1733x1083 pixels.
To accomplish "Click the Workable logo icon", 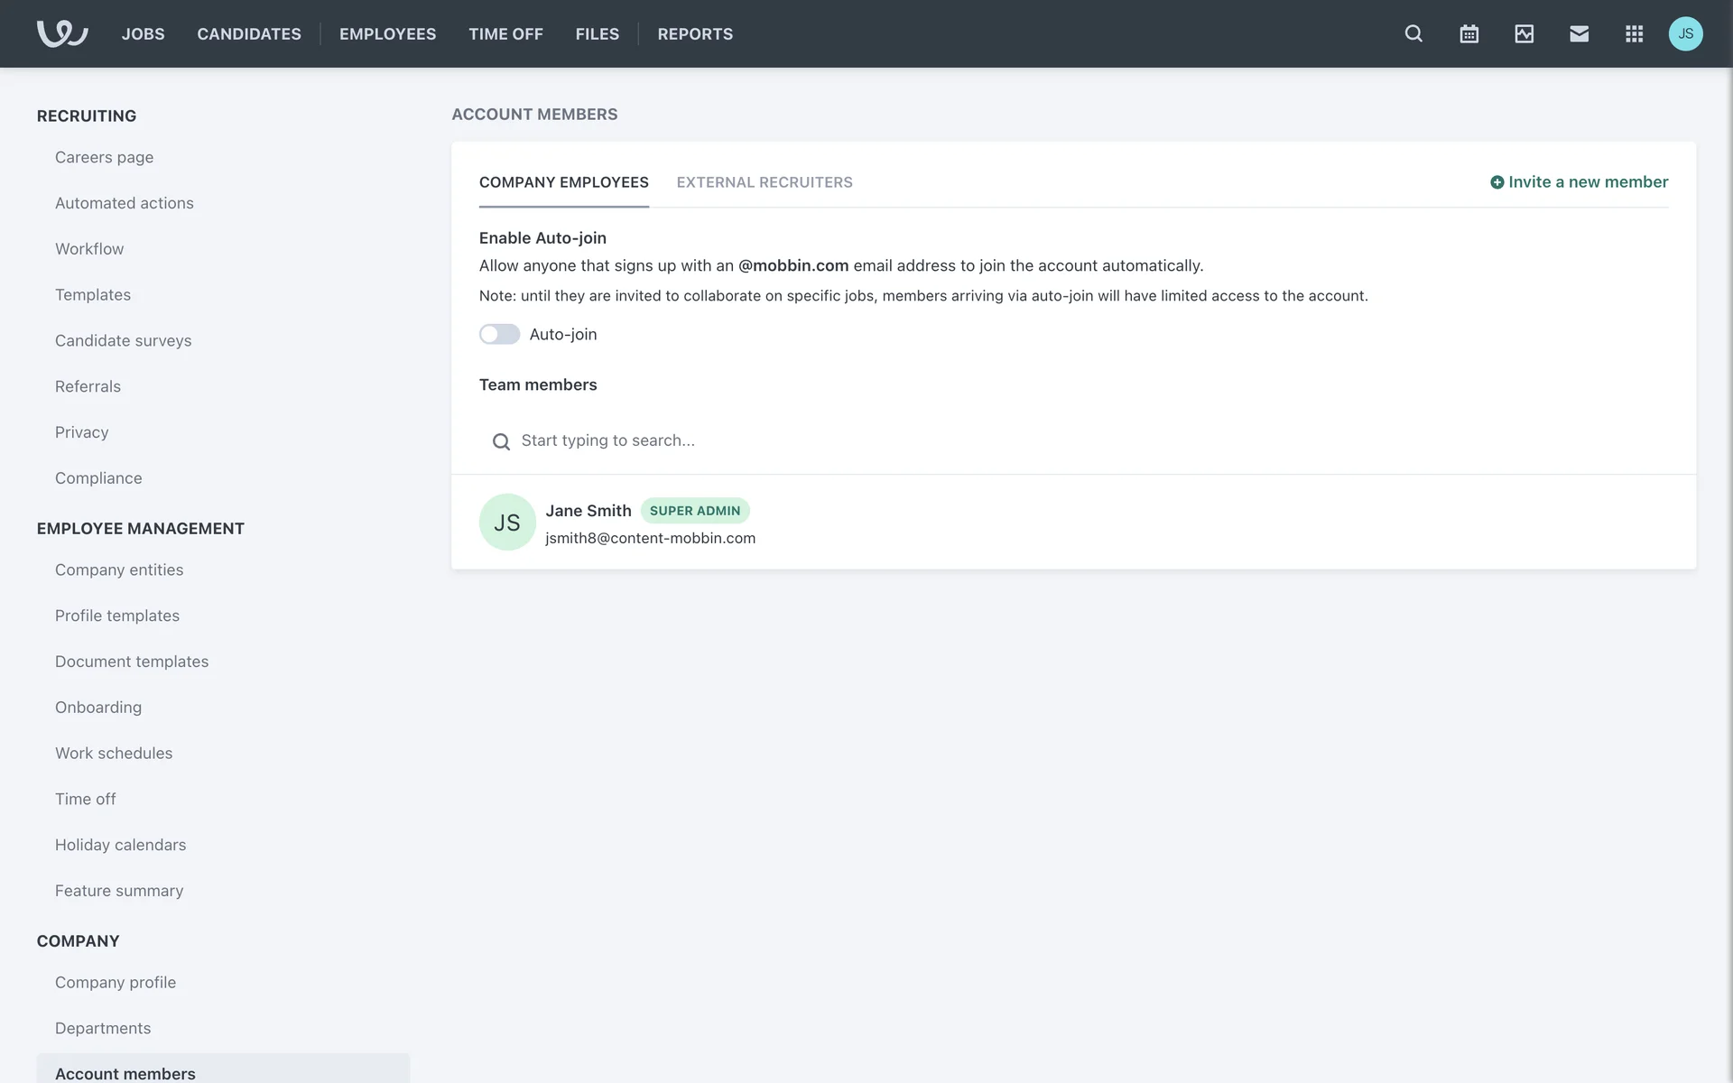I will tap(61, 33).
